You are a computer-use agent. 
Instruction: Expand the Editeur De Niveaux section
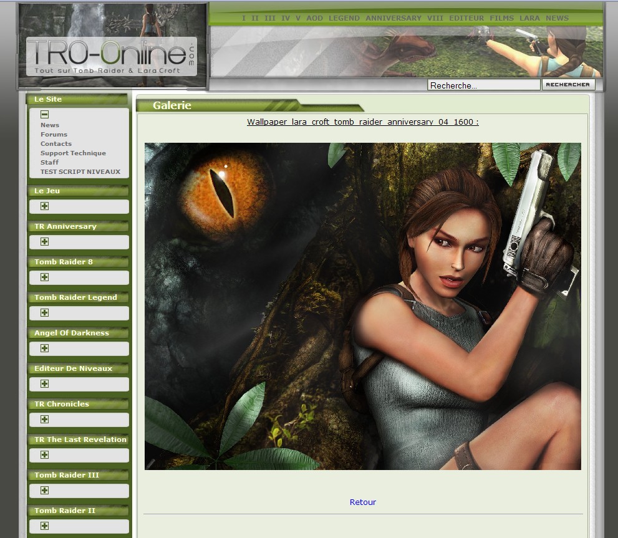44,384
